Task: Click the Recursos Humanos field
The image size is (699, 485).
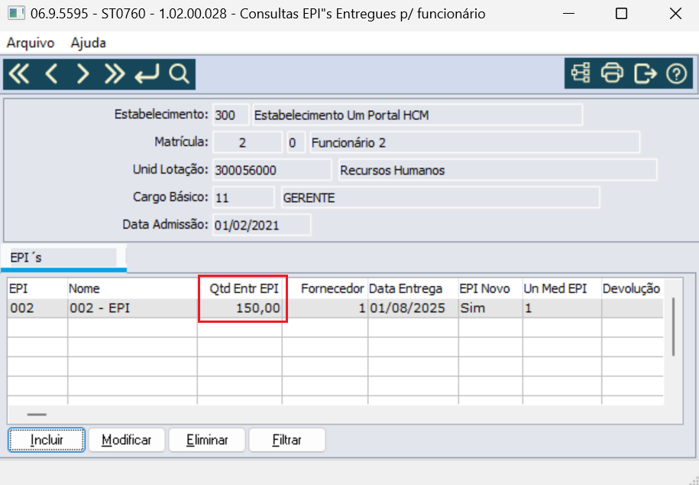Action: pyautogui.click(x=497, y=170)
